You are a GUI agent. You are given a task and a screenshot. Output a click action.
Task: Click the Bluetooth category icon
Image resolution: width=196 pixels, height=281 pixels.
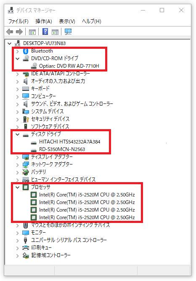coord(26,51)
